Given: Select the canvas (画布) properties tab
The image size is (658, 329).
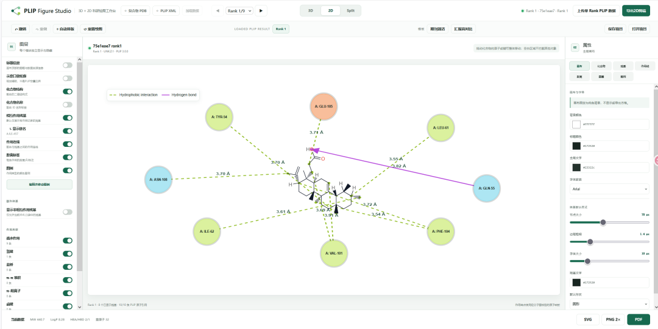Looking at the screenshot, I should tap(579, 66).
